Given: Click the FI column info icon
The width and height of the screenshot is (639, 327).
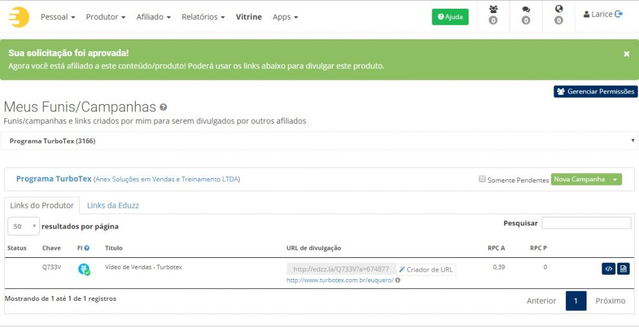Looking at the screenshot, I should pos(87,248).
